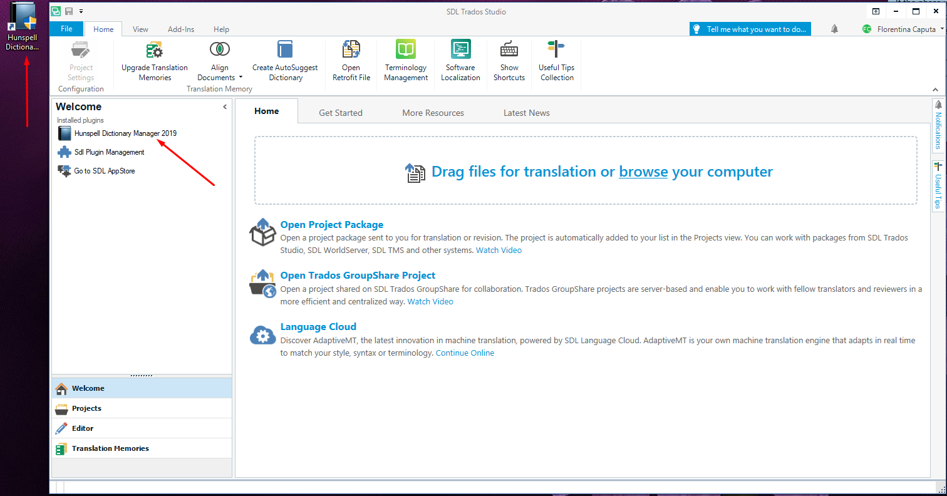Click the Open Project Package box icon
The image size is (947, 496).
(262, 232)
